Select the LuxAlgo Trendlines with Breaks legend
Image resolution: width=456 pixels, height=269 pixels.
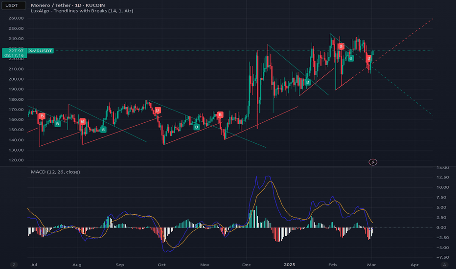coord(82,11)
